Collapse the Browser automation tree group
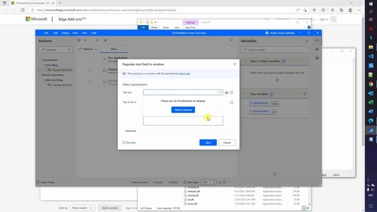This screenshot has height=212, width=377. point(40,75)
